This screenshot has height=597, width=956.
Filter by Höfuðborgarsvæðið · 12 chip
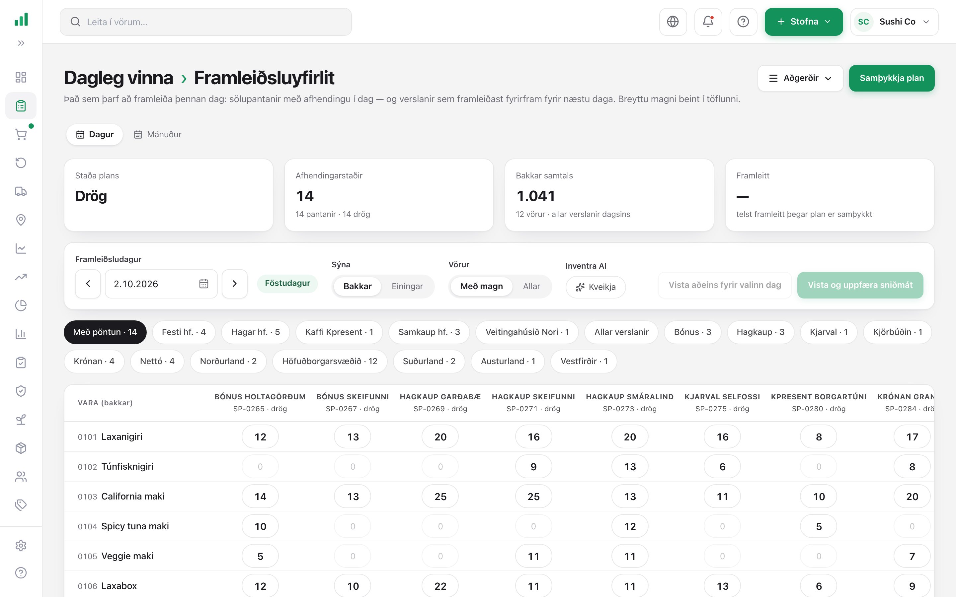[330, 361]
